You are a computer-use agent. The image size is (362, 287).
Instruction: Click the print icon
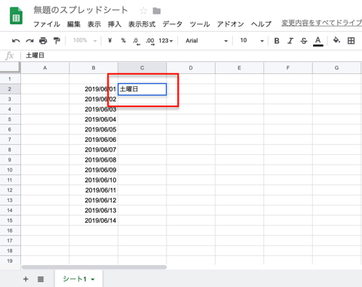pos(43,41)
